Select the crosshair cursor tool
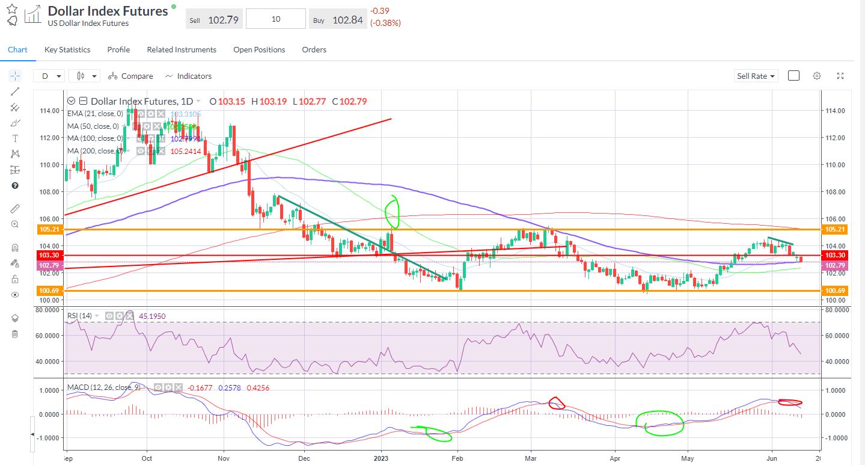Screen dimensions: 865x465 click(x=15, y=76)
